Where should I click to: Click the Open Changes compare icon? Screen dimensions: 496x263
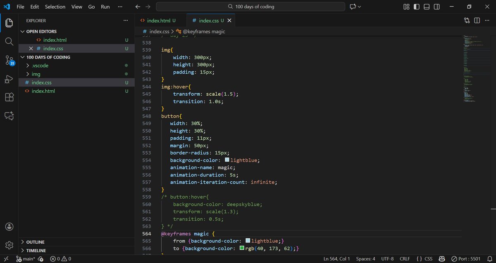coord(467,20)
